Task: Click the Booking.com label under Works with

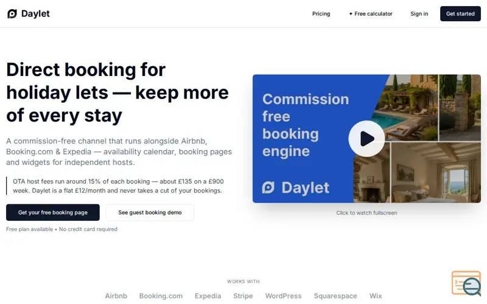Action: tap(161, 296)
